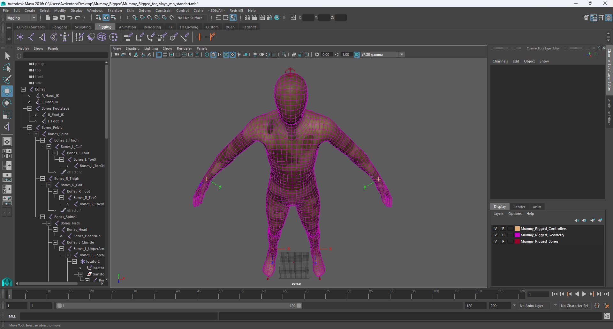Toggle visibility of Mummy_Rigged_Controllers layer
This screenshot has width=613, height=329.
tap(496, 229)
